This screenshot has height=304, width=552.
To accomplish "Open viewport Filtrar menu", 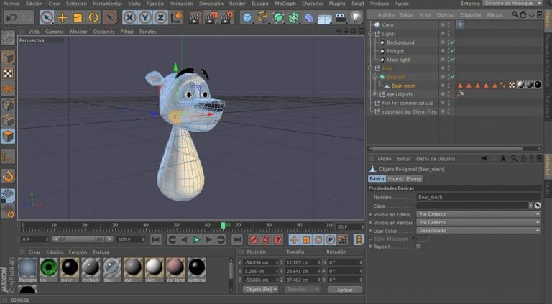I will pyautogui.click(x=126, y=32).
